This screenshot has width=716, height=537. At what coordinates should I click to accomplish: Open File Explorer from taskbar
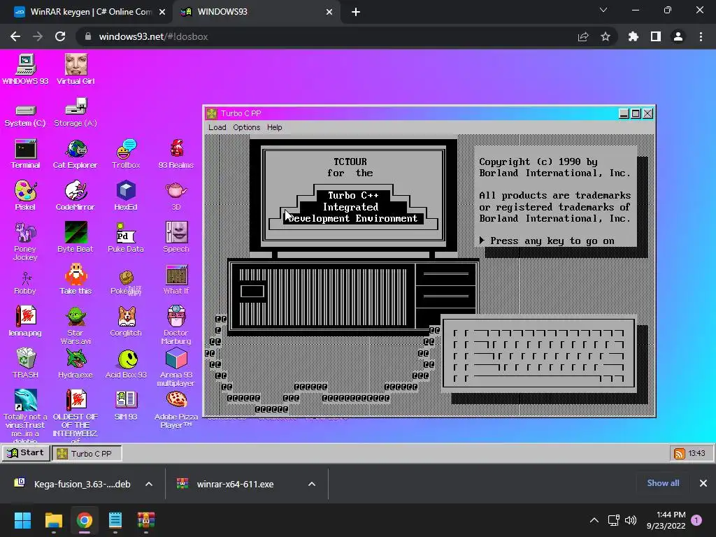[x=53, y=520]
